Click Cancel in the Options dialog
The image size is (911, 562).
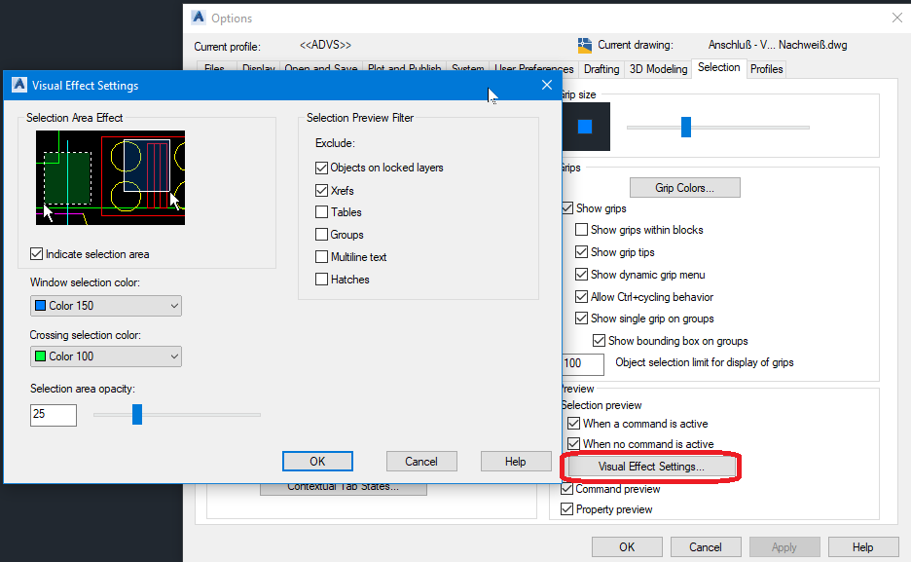(x=706, y=546)
